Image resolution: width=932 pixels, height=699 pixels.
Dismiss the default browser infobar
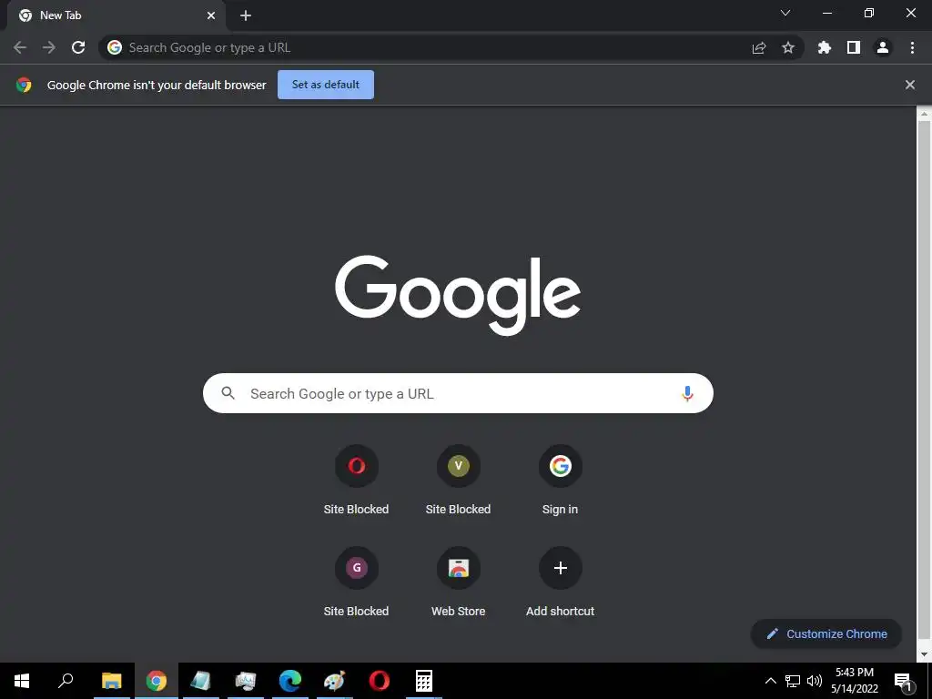910,85
